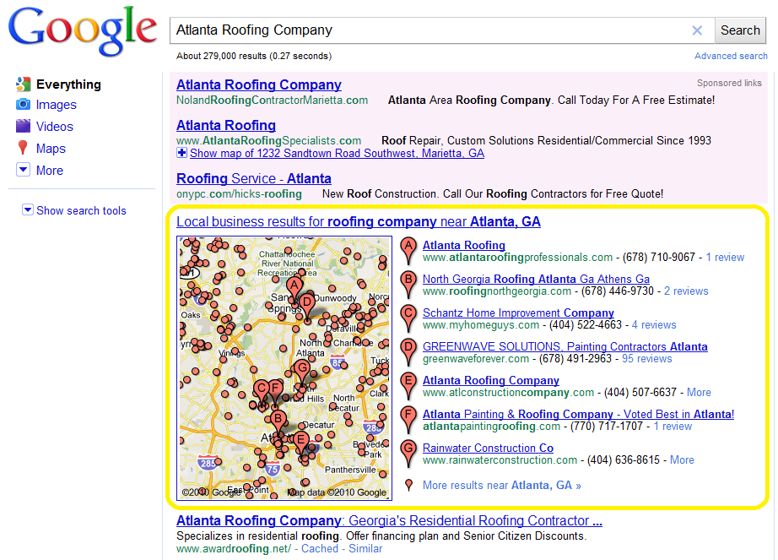
Task: Click marker F on the map
Action: (275, 391)
